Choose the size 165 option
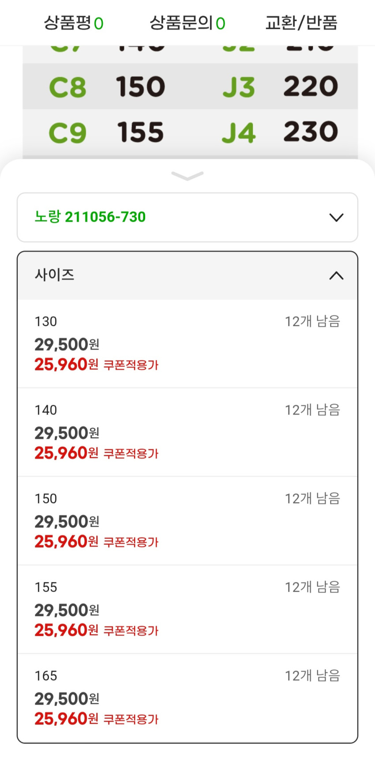375x773 pixels. (46, 676)
